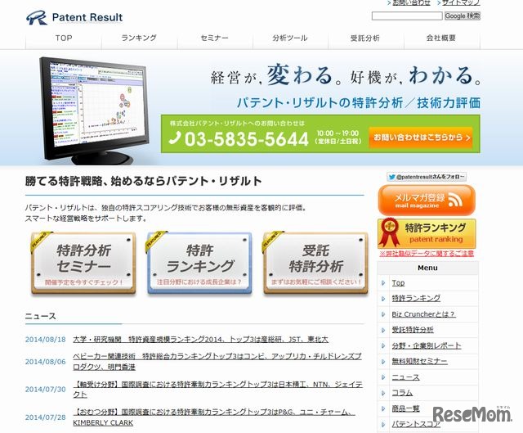Follow @patentresult on Twitter
The height and width of the screenshot is (433, 523).
(x=427, y=177)
